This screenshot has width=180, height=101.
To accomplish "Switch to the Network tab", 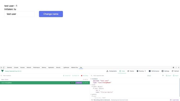I will tap(29, 68).
